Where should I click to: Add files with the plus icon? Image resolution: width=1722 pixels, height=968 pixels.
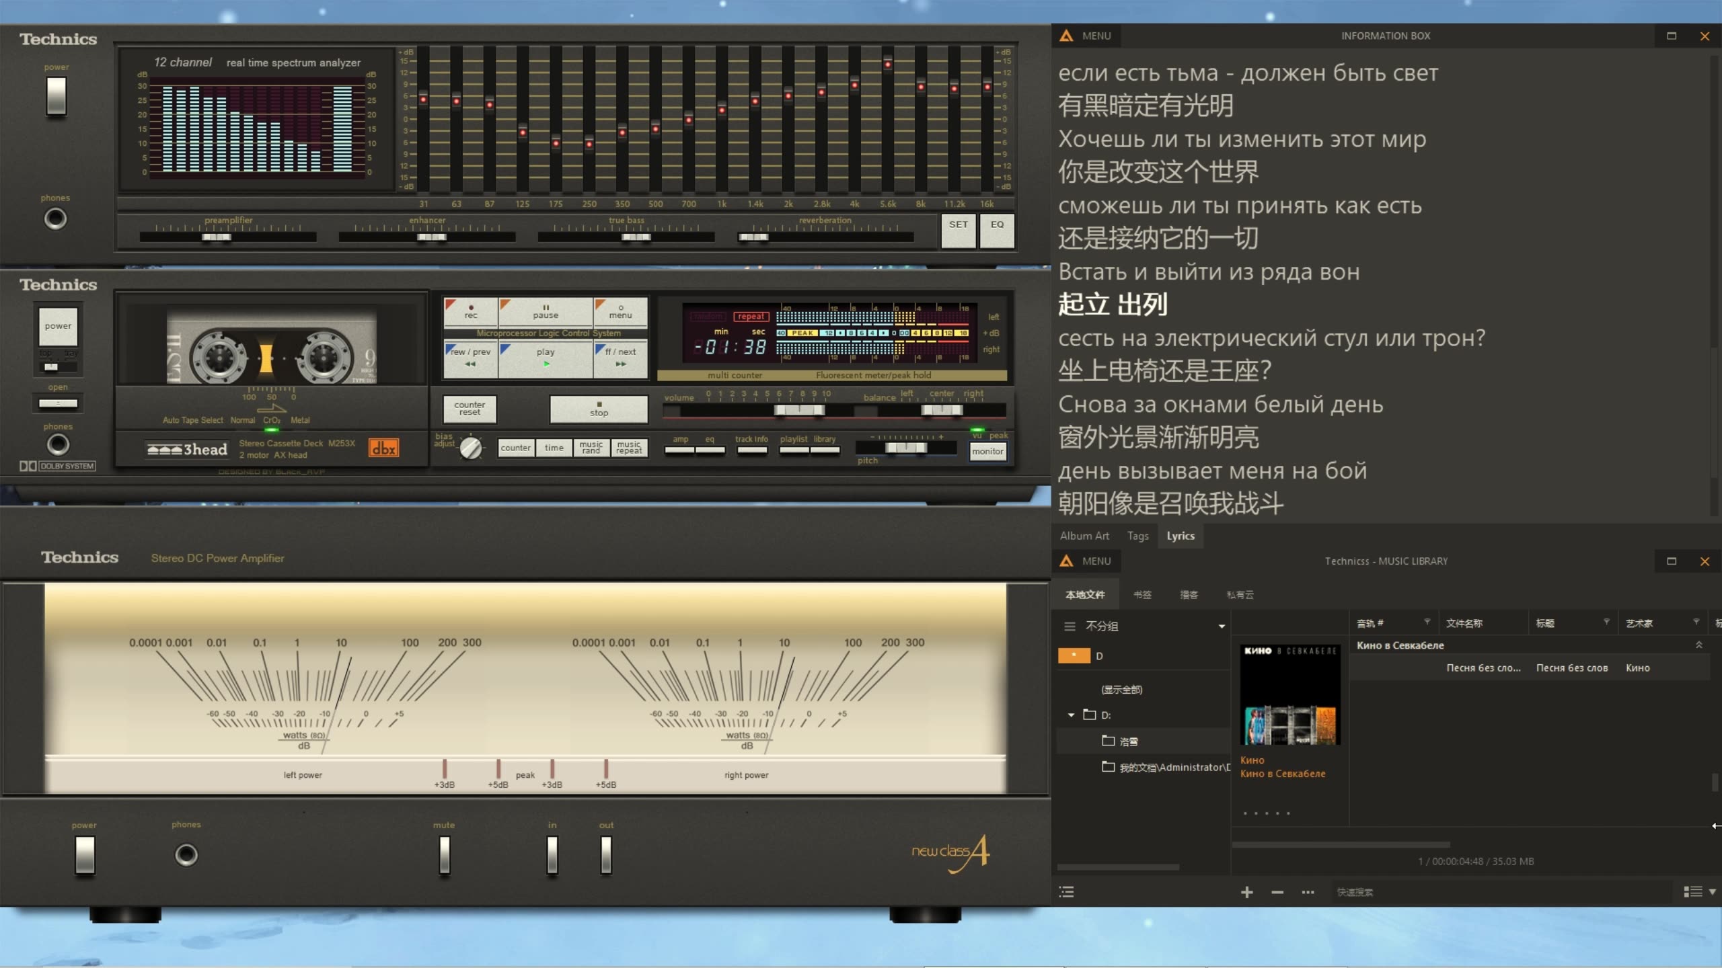[1246, 892]
